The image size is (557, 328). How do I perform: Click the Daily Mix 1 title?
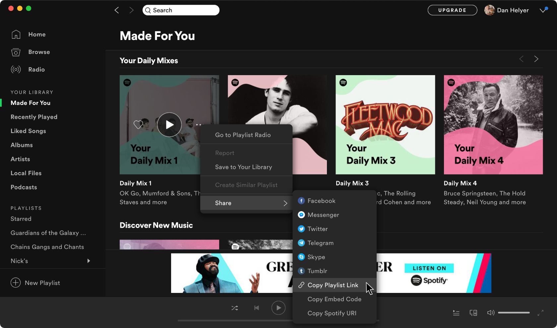[136, 183]
